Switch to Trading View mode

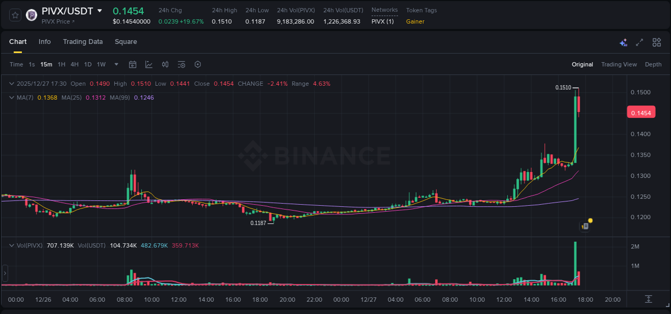point(619,64)
